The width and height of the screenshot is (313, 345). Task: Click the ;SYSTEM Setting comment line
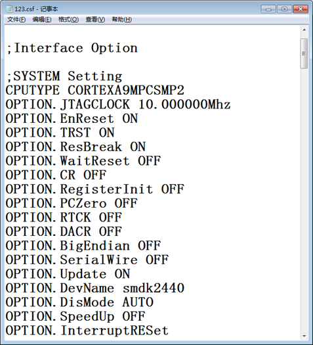click(64, 76)
